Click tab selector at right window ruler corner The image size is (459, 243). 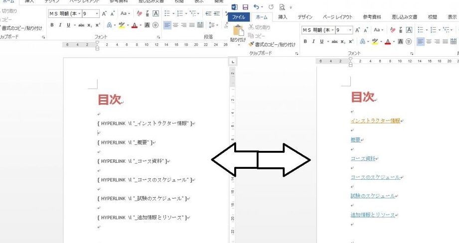[233, 62]
